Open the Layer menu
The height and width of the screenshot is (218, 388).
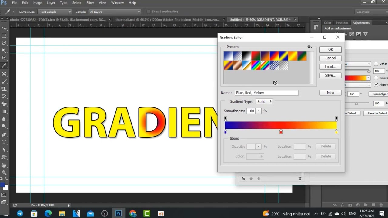(51, 3)
